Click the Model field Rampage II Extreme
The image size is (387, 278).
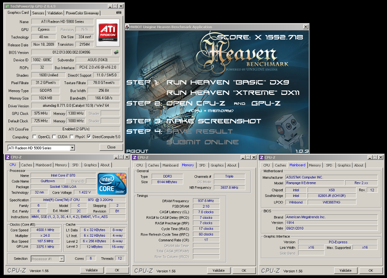(x=315, y=183)
